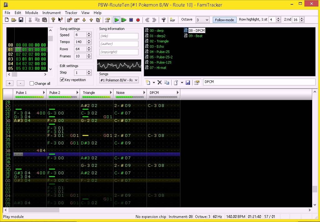
Task: Edit instrument with the rightmost instrument icon
Action: click(x=197, y=83)
